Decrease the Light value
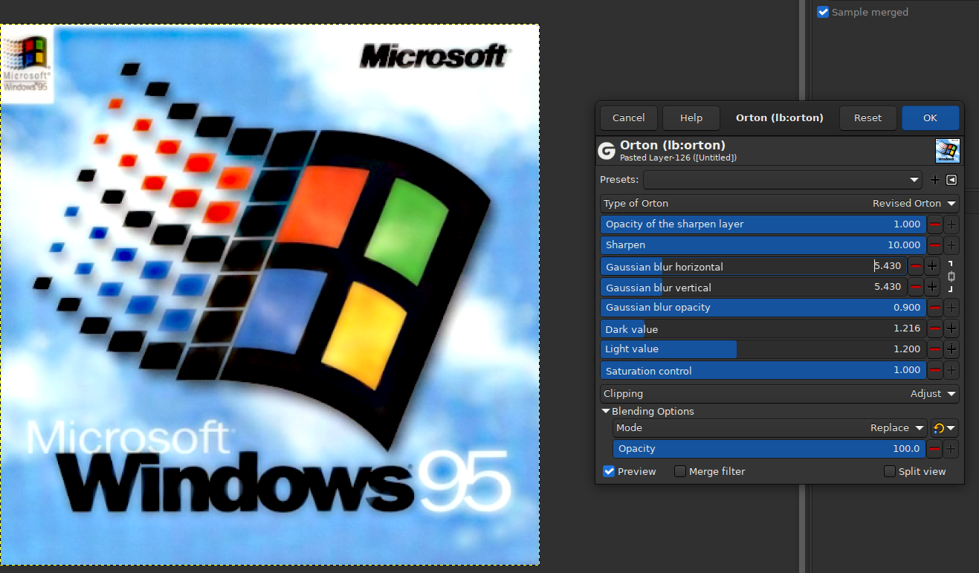The width and height of the screenshot is (979, 573). (935, 349)
